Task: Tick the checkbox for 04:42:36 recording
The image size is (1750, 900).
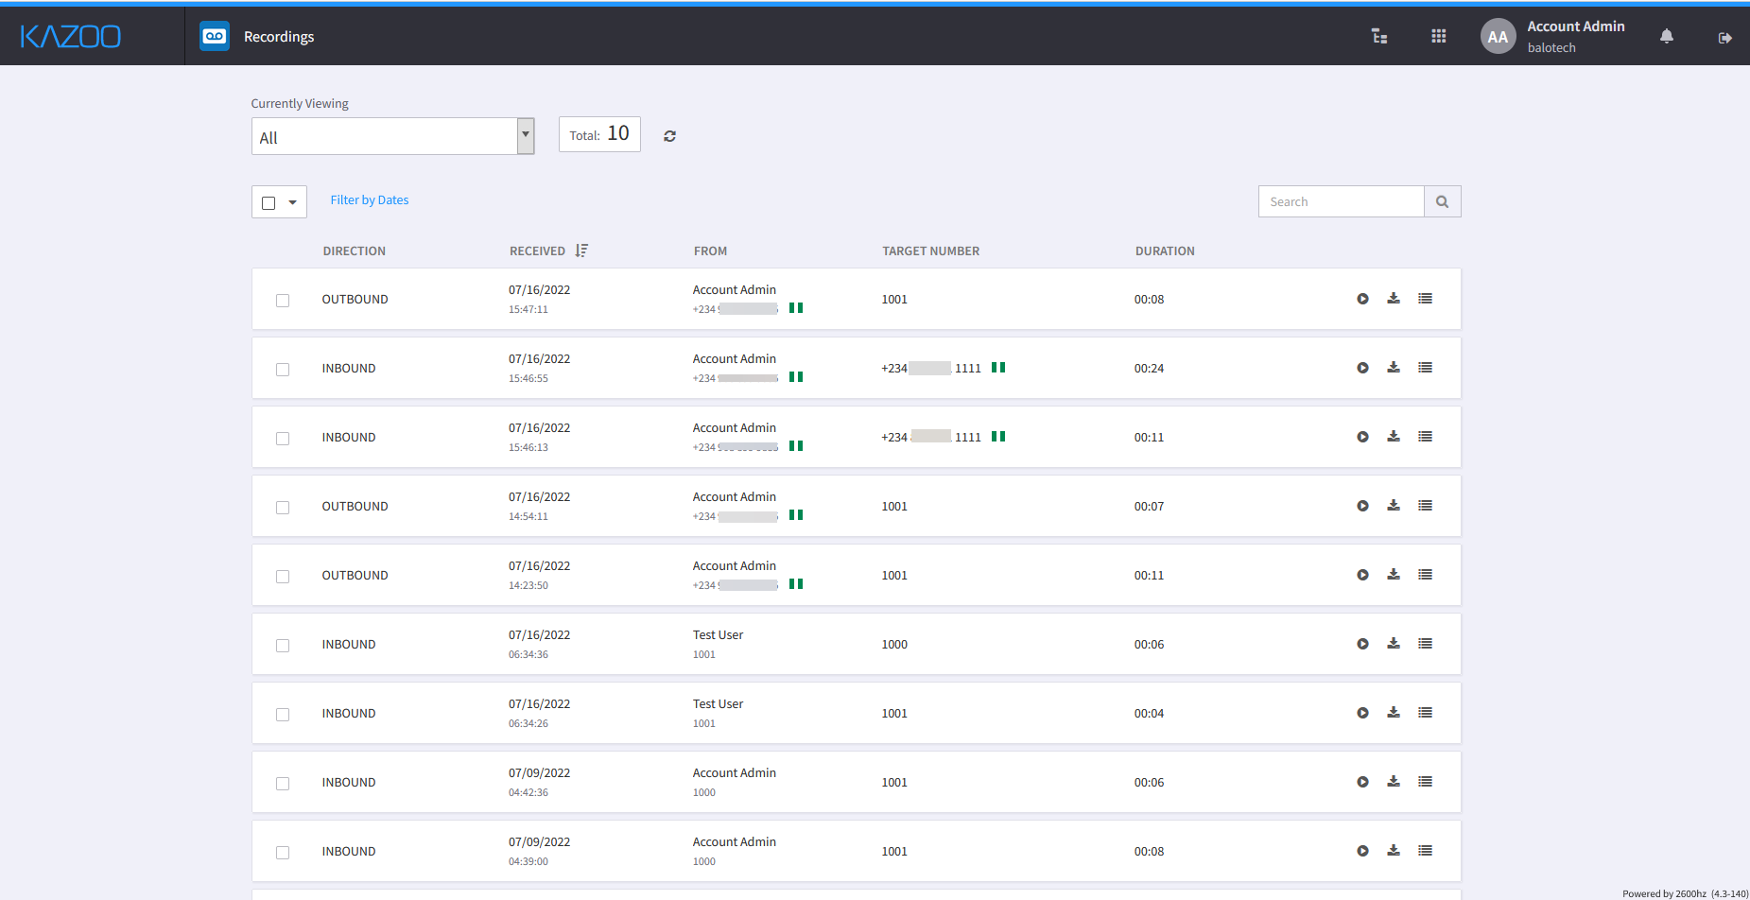Action: click(283, 784)
